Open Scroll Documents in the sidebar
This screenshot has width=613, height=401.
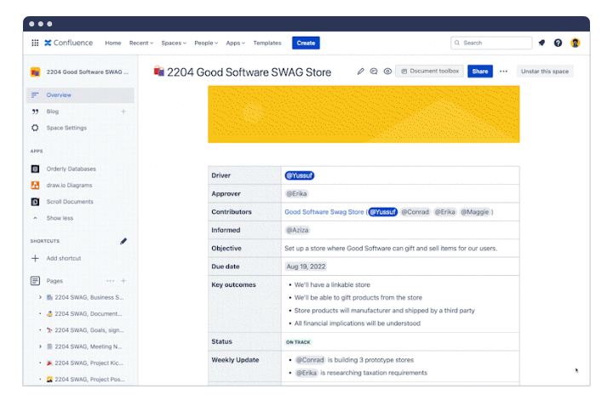coord(70,202)
